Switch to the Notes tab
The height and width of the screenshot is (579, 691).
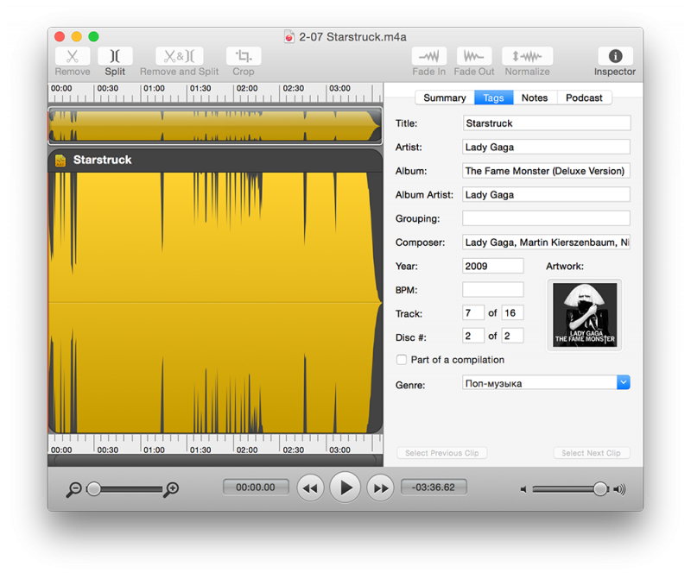(535, 98)
